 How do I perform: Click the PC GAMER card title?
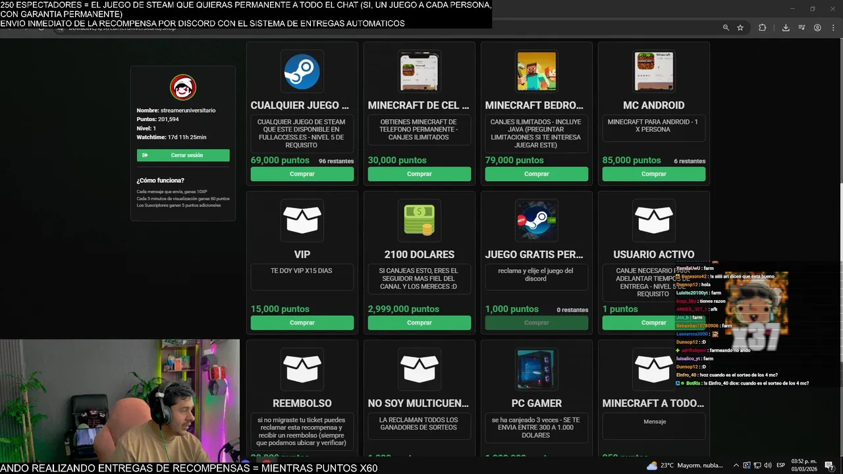click(x=536, y=403)
